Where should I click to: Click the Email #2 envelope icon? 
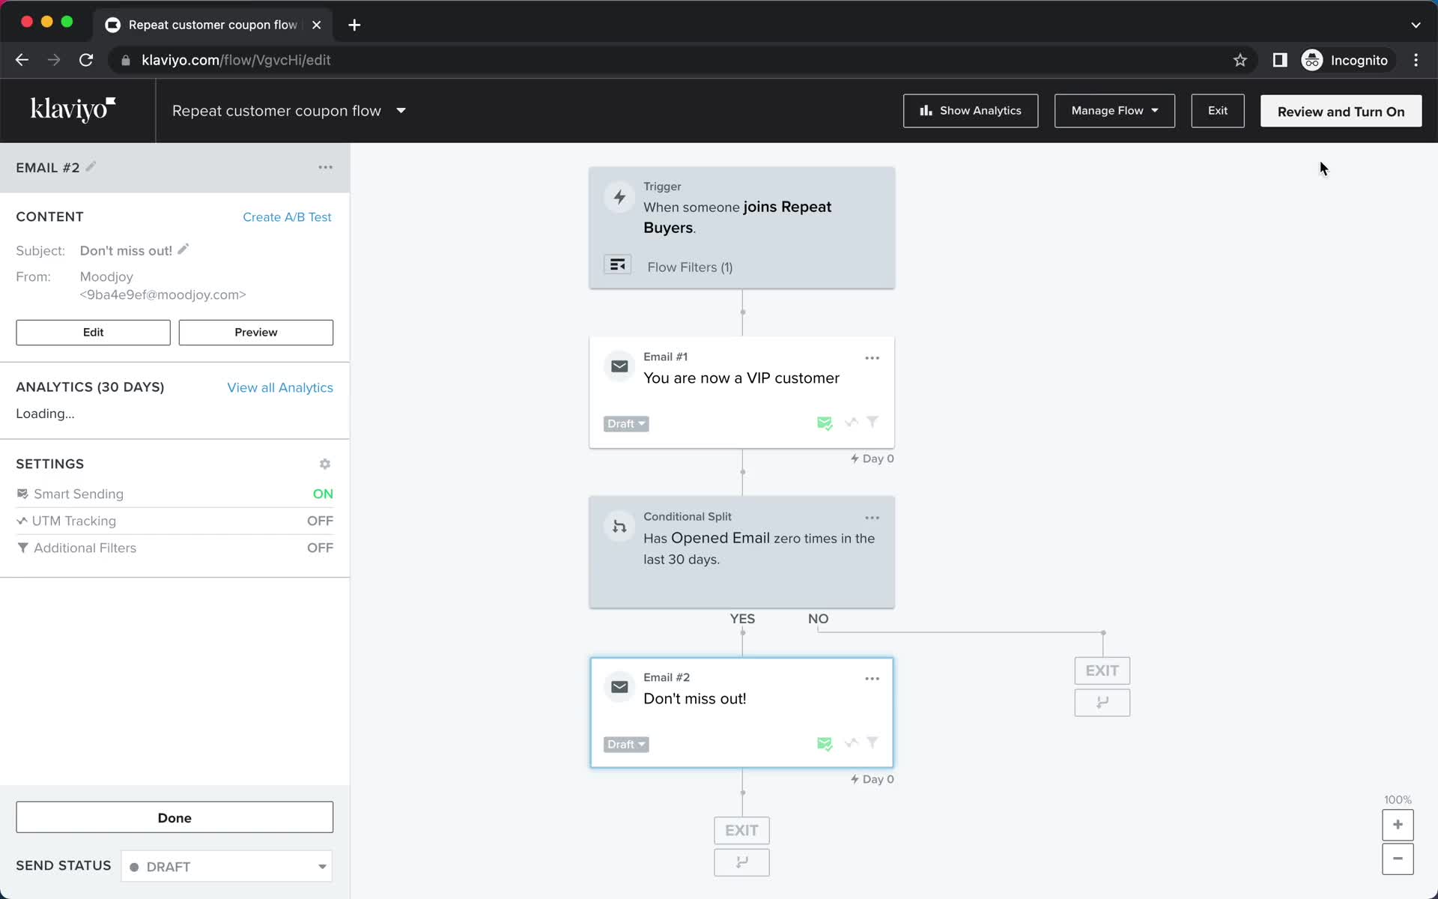pyautogui.click(x=619, y=687)
